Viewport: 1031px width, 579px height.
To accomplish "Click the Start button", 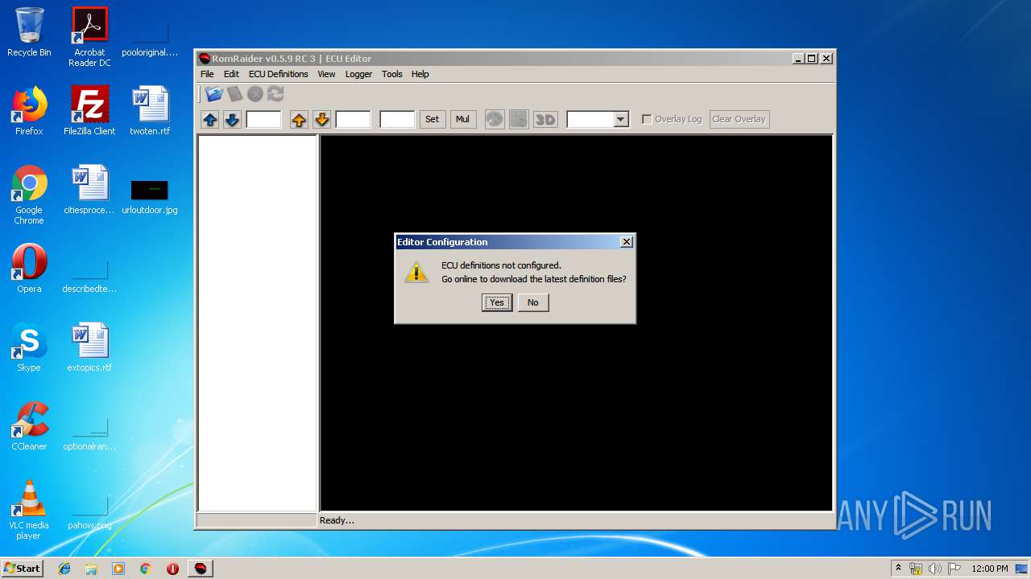I will tap(22, 569).
